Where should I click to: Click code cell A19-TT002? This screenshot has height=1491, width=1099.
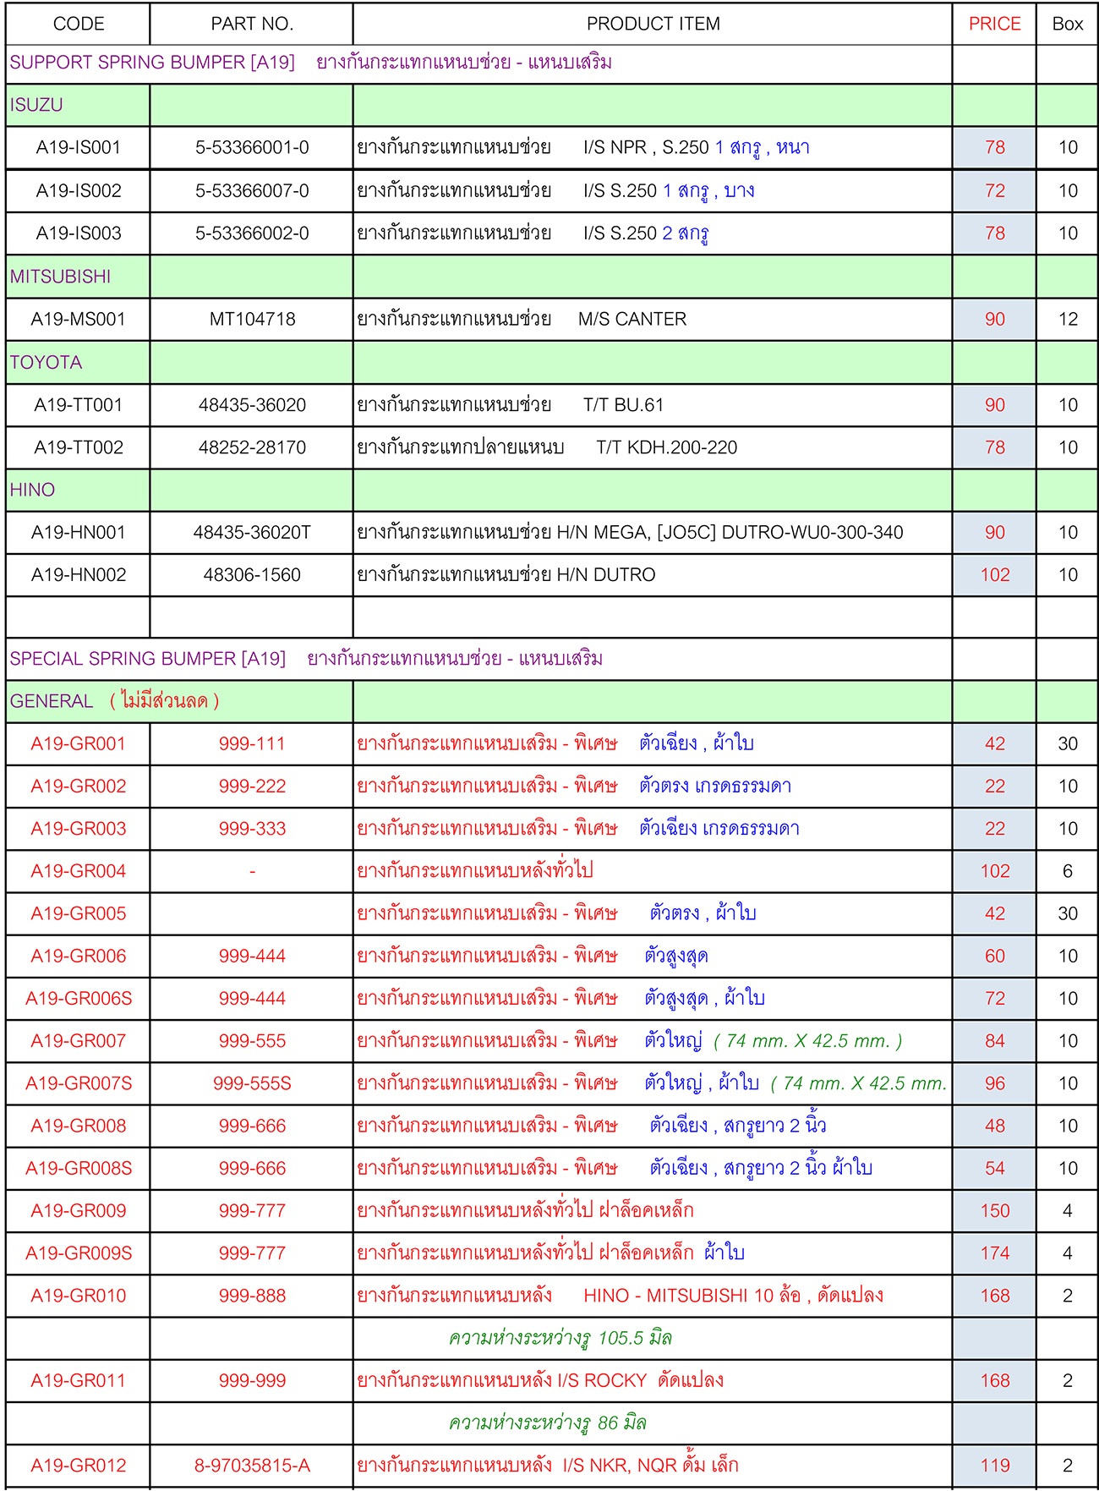coord(79,447)
